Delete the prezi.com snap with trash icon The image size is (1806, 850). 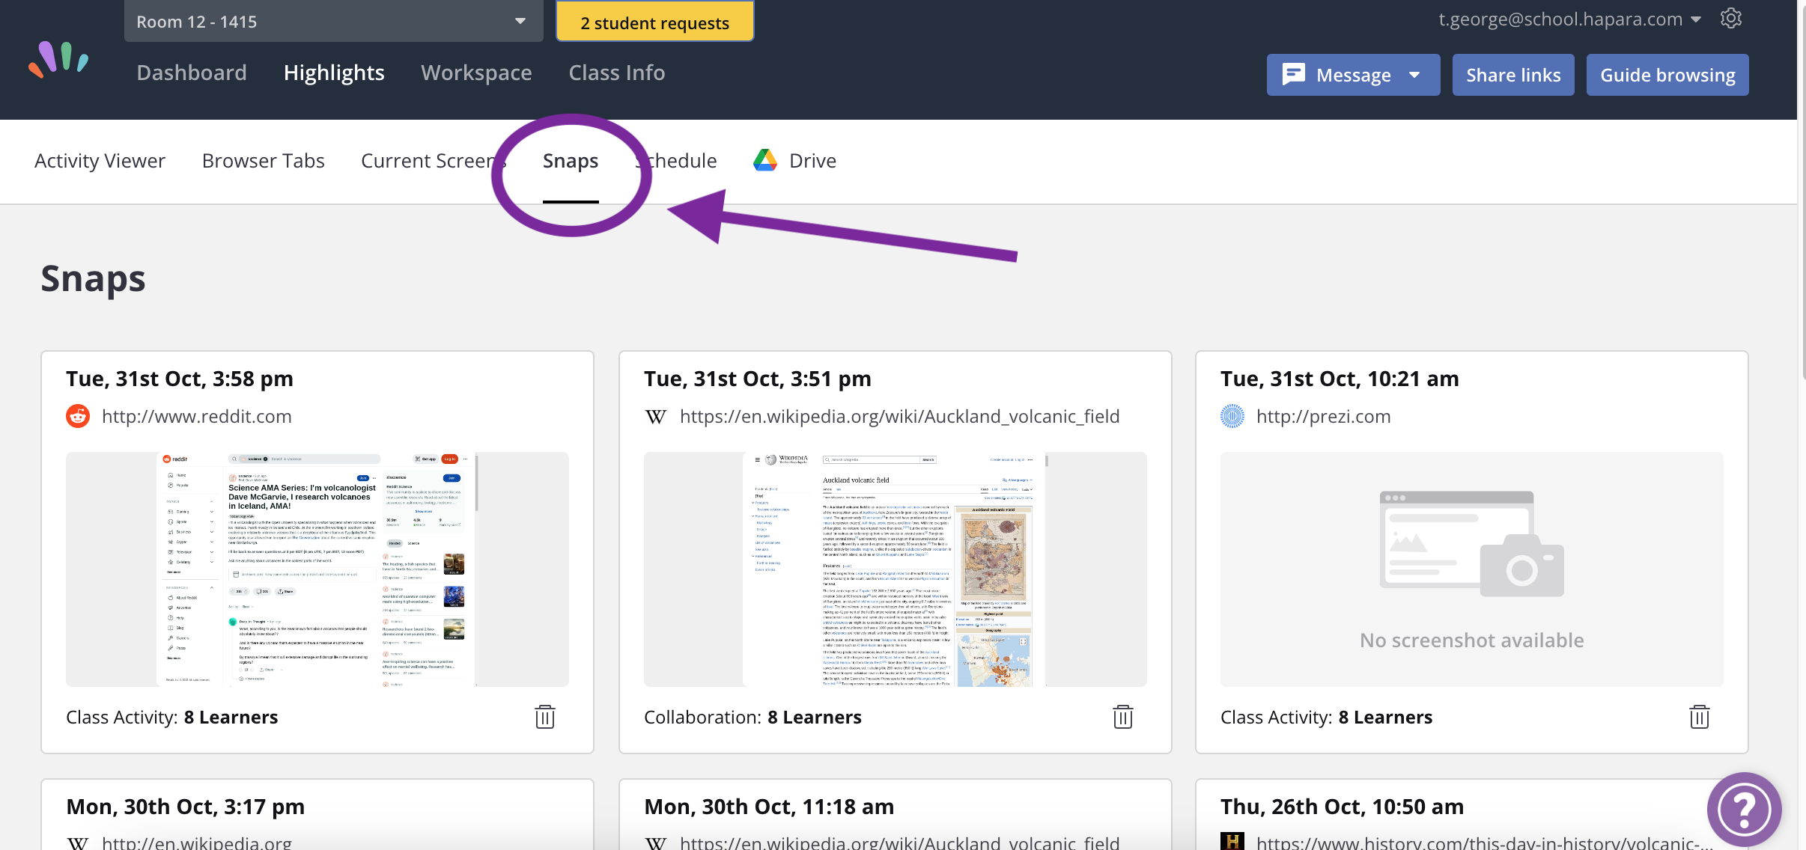(1700, 717)
